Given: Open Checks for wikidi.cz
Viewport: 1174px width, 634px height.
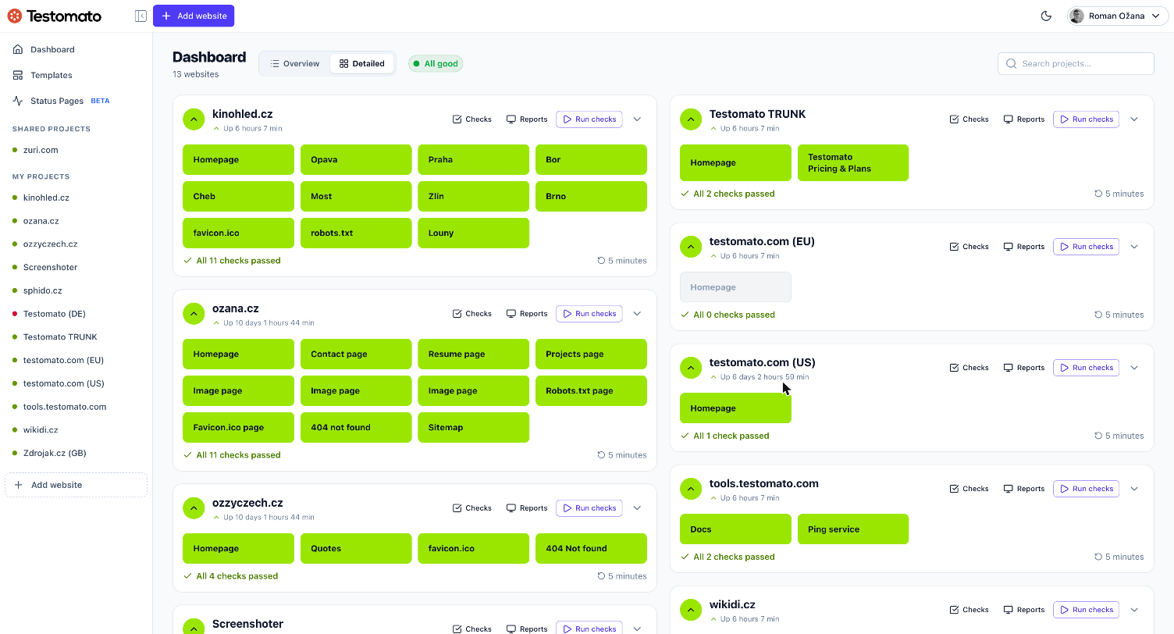Looking at the screenshot, I should point(969,610).
